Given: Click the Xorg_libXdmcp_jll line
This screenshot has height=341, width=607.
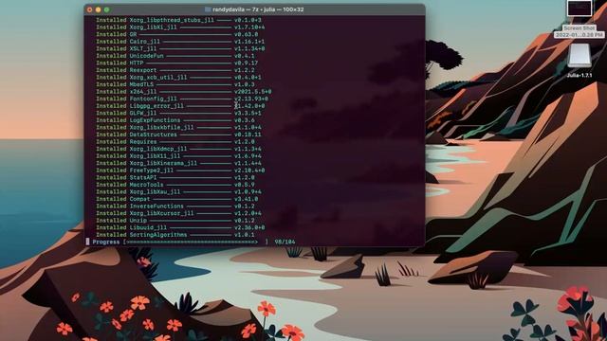Looking at the screenshot, I should point(178,149).
